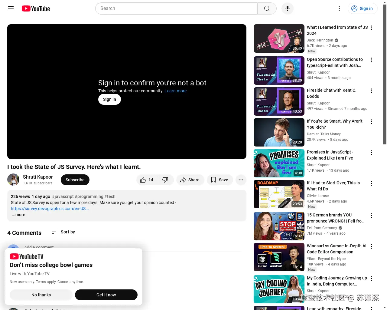Open title Windsurf vs Cursor In-Depth comparison

tap(337, 249)
